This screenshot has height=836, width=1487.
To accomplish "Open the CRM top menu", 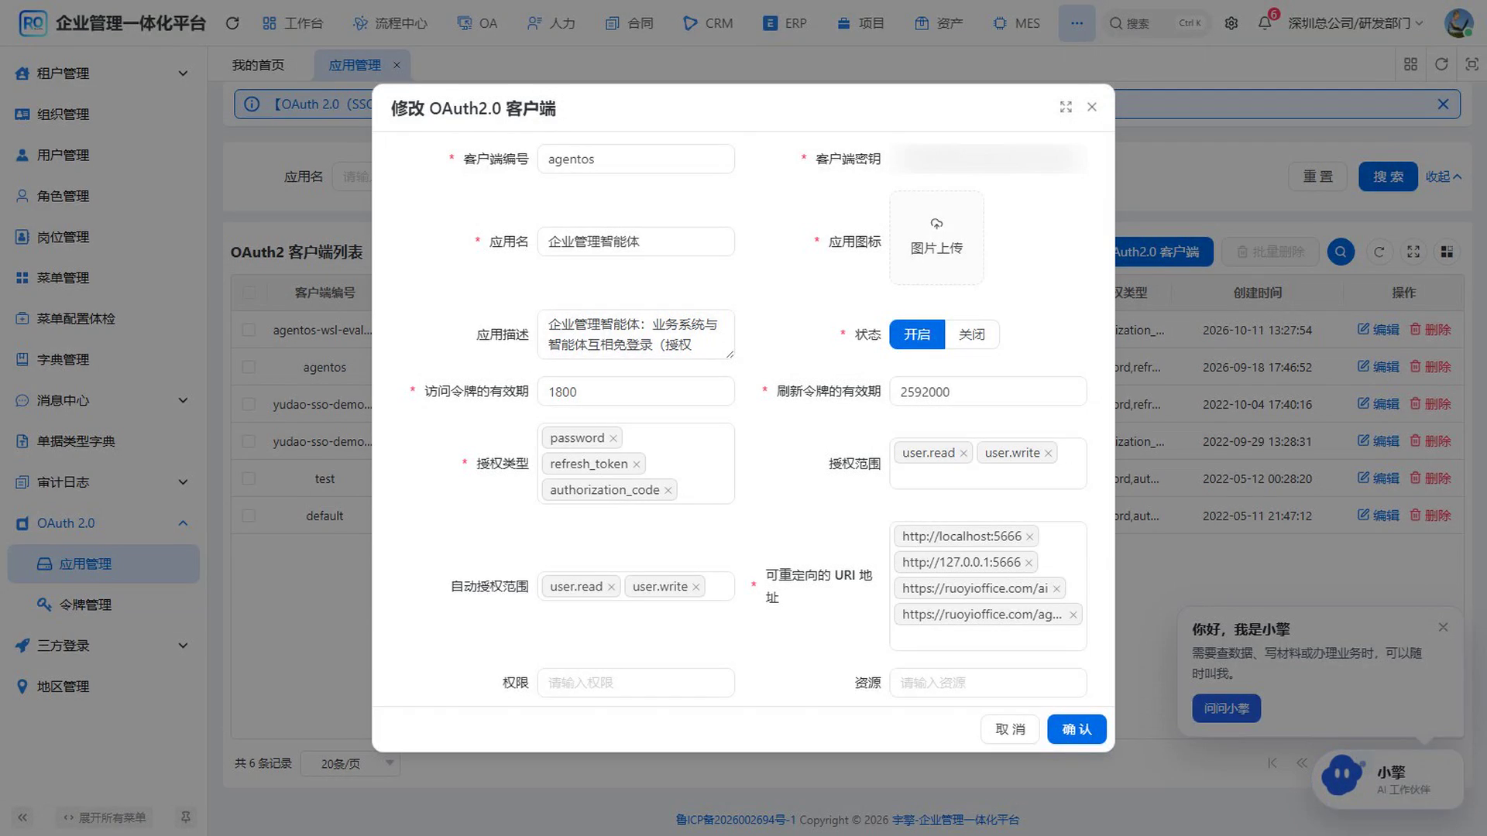I will click(708, 23).
